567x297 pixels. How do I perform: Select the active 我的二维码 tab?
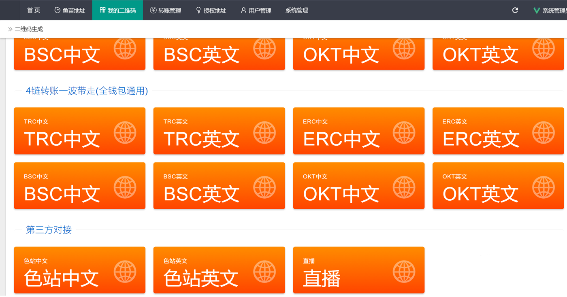(117, 11)
